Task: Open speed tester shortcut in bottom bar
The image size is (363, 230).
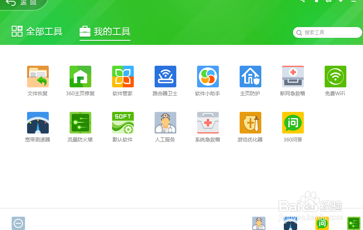Action: (x=290, y=223)
